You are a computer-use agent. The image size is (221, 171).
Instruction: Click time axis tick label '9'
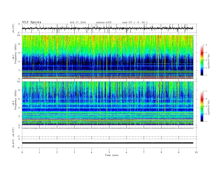point(179,152)
